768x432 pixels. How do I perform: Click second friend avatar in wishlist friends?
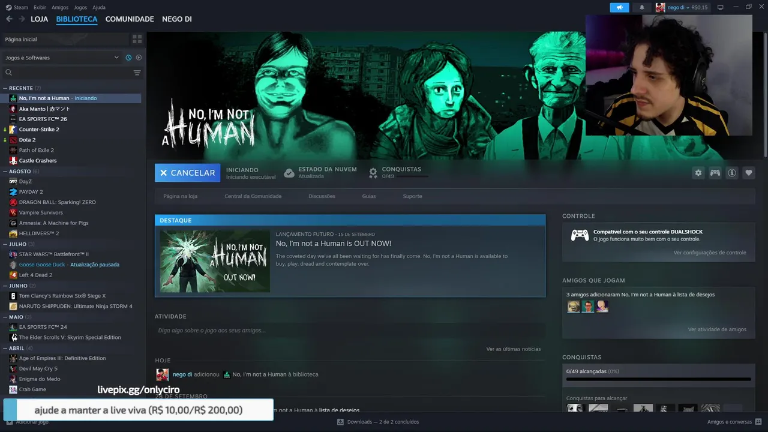pyautogui.click(x=588, y=306)
